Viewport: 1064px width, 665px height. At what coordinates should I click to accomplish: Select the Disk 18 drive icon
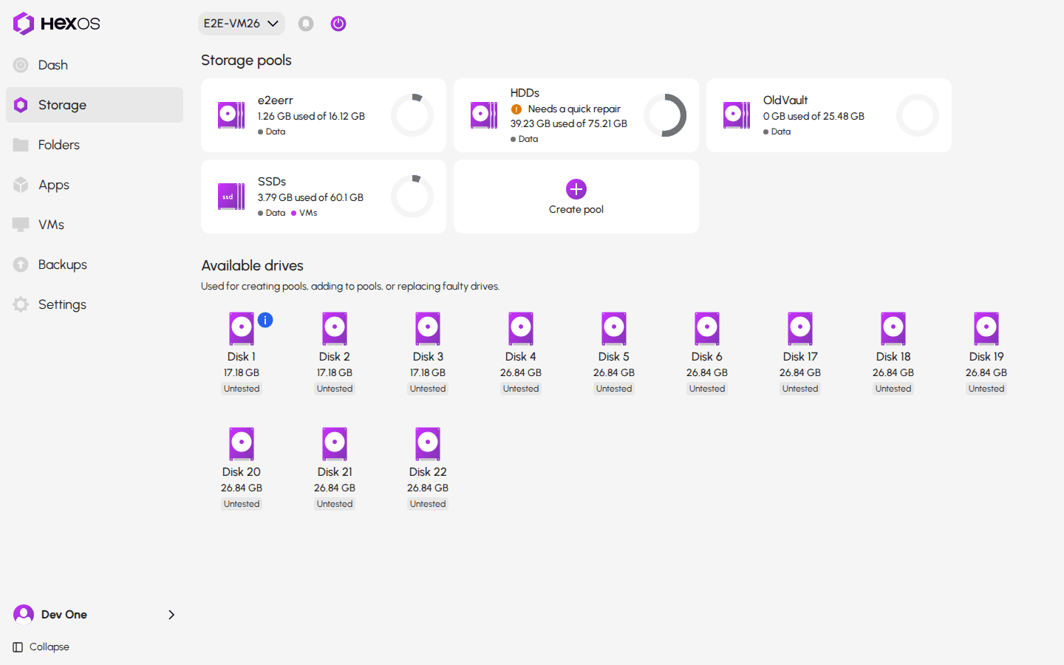(893, 329)
